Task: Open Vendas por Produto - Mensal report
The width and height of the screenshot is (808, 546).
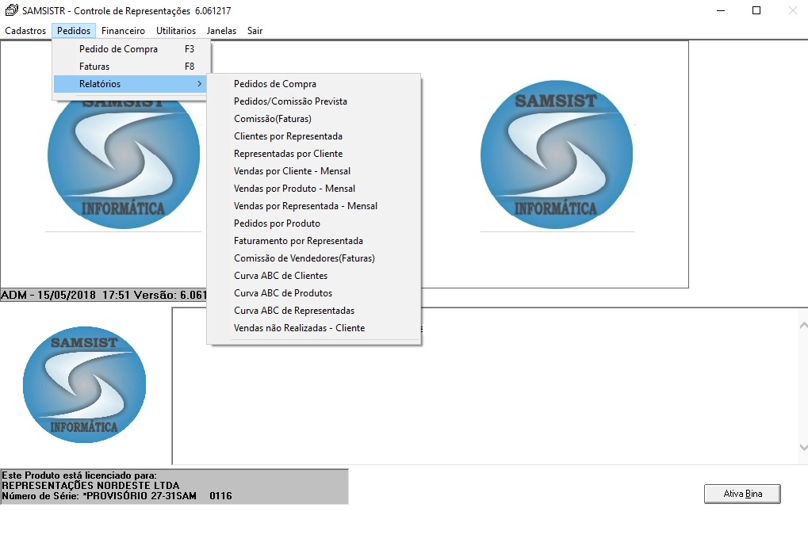Action: 314,189
